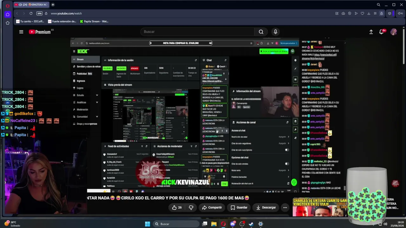Go forward to the next page
406x228 pixels.
click(23, 13)
